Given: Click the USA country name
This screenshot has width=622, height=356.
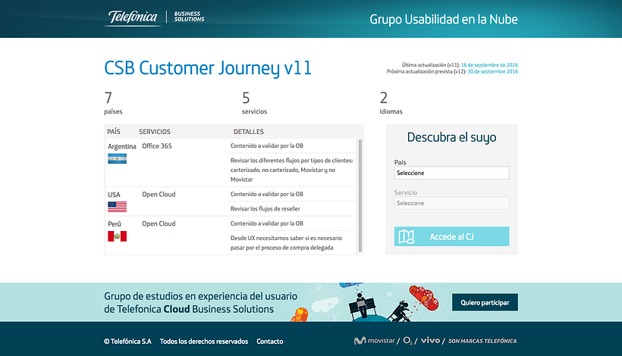Looking at the screenshot, I should coord(114,195).
